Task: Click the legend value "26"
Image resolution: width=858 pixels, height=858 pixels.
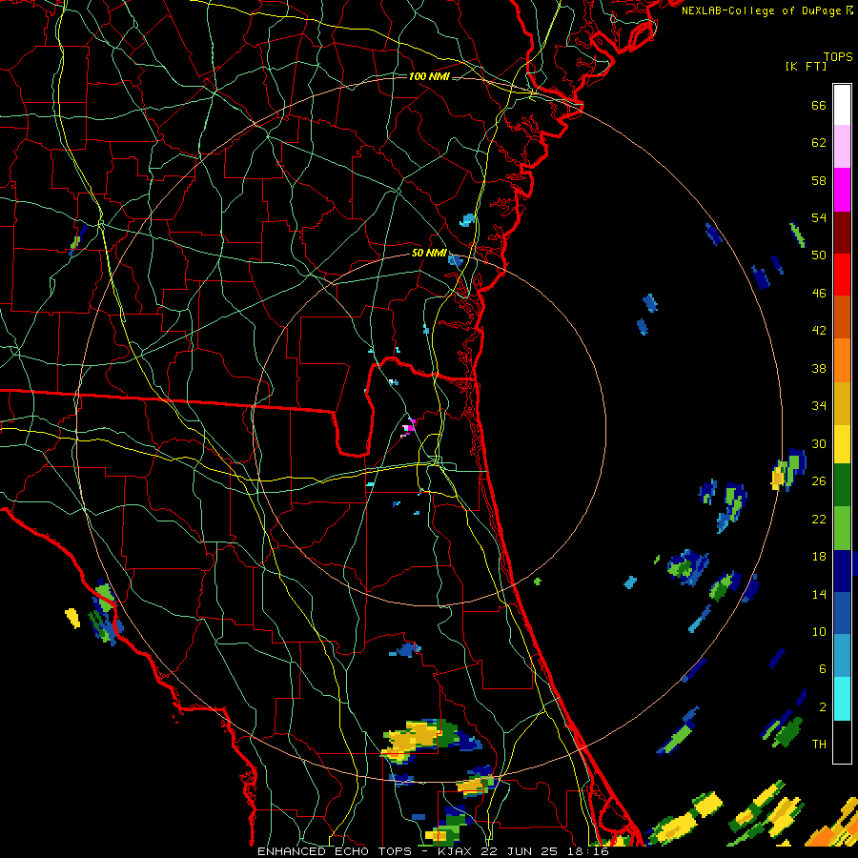Action: [x=819, y=481]
